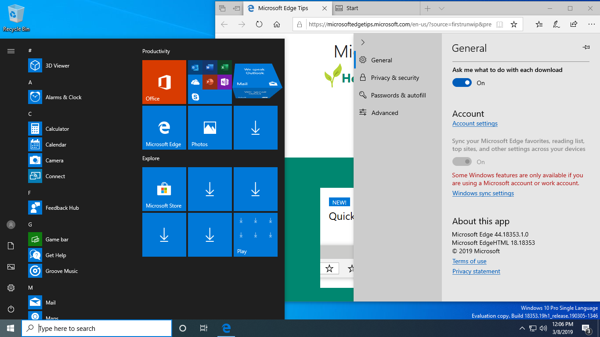Select Privacy & security settings
This screenshot has width=600, height=337.
coord(398,78)
